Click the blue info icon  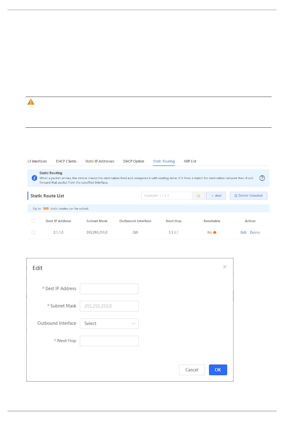(x=34, y=178)
